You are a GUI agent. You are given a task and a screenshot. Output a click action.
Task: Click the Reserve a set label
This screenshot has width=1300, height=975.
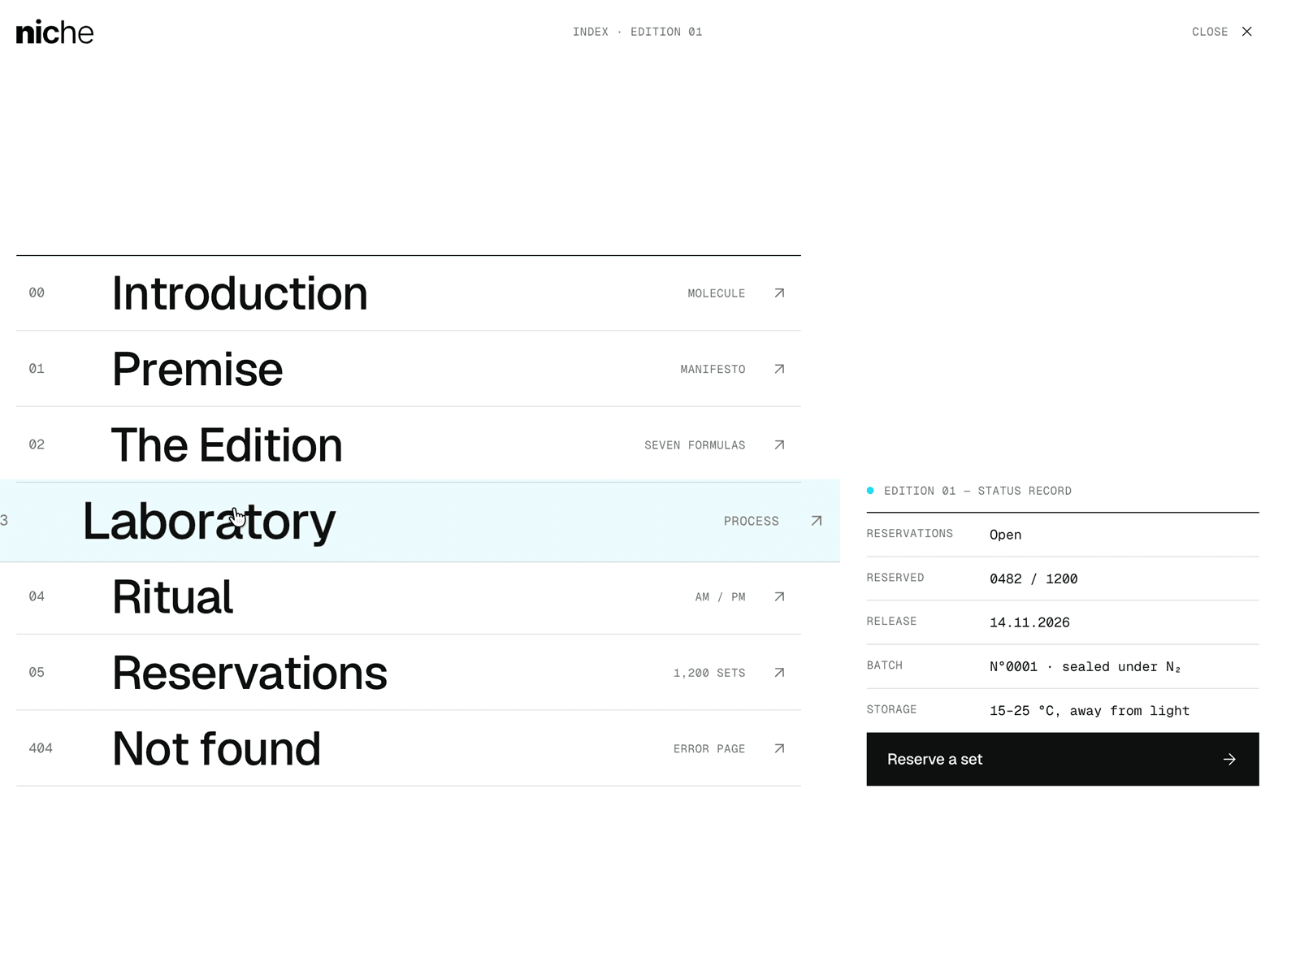pos(935,760)
